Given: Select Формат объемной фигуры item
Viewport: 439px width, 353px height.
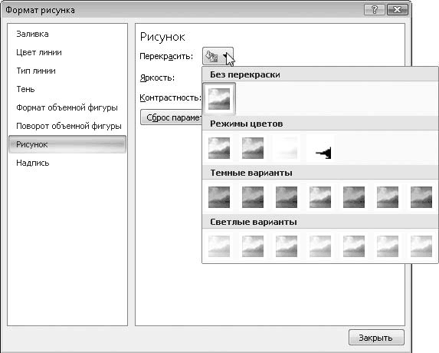Looking at the screenshot, I should coord(67,107).
